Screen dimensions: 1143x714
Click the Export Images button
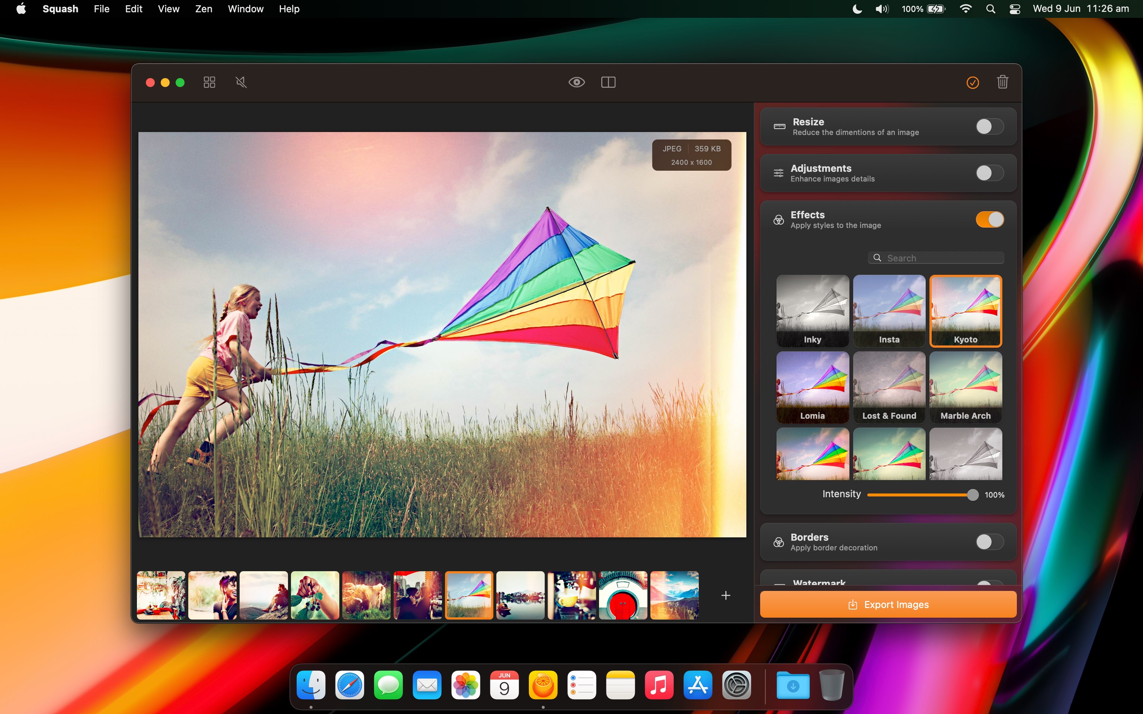(x=888, y=604)
